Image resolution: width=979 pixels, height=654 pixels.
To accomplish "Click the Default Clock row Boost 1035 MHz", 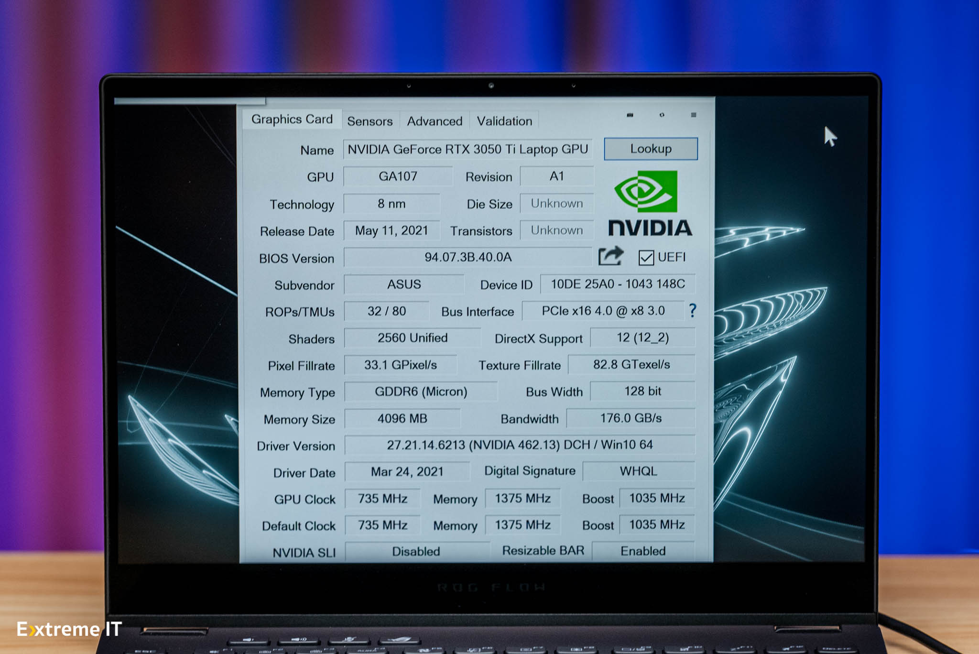I will click(657, 524).
